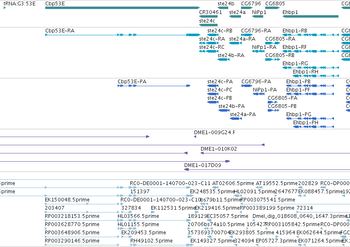Select transcript CG6805-RA

pos(273,43)
